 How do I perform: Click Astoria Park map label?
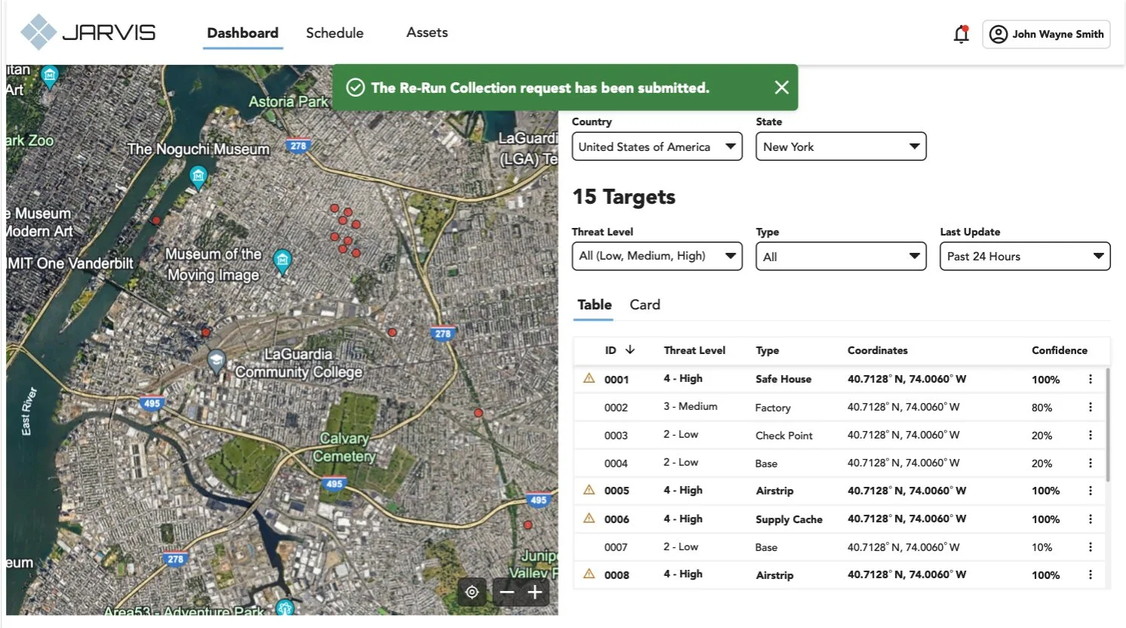(x=288, y=101)
